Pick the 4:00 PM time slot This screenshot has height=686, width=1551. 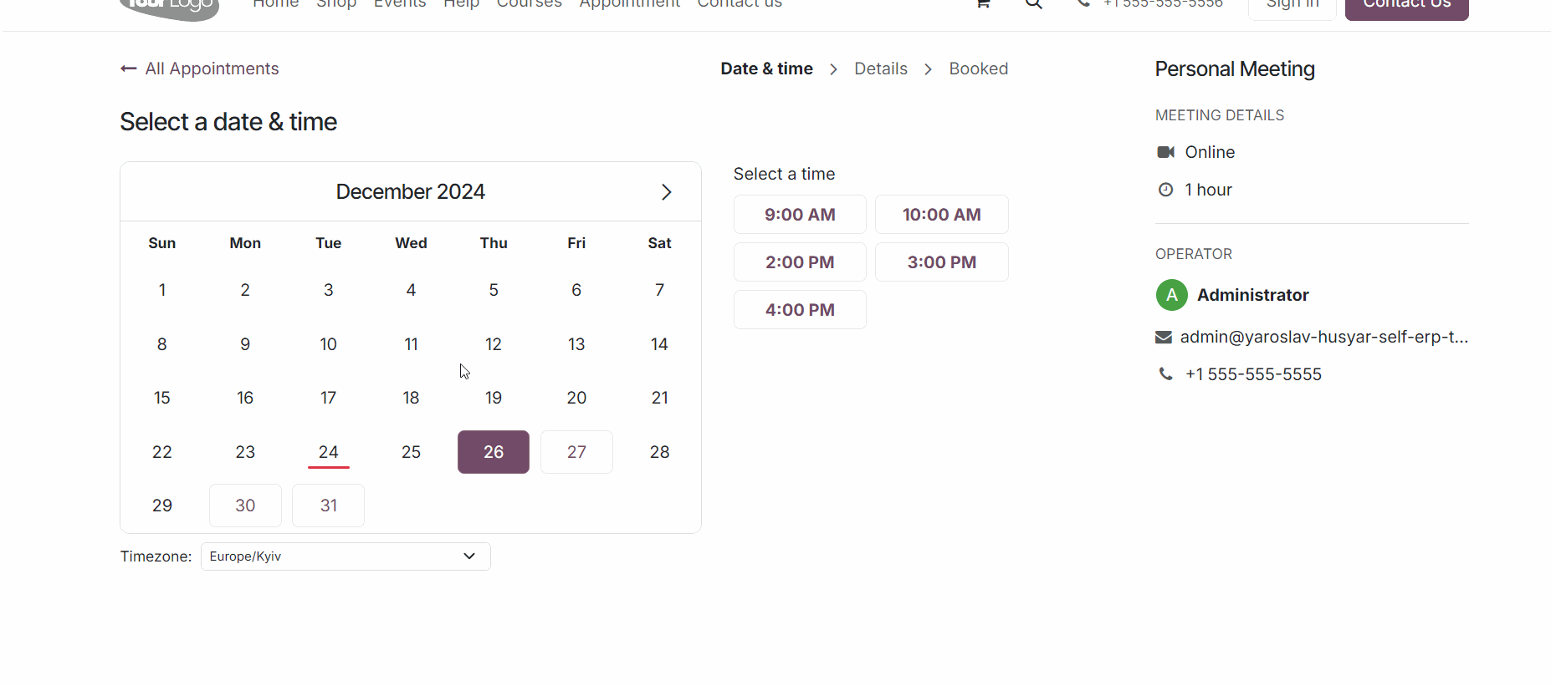(x=800, y=310)
